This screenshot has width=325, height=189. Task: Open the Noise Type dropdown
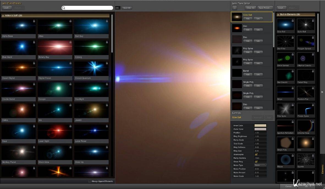click(x=260, y=165)
